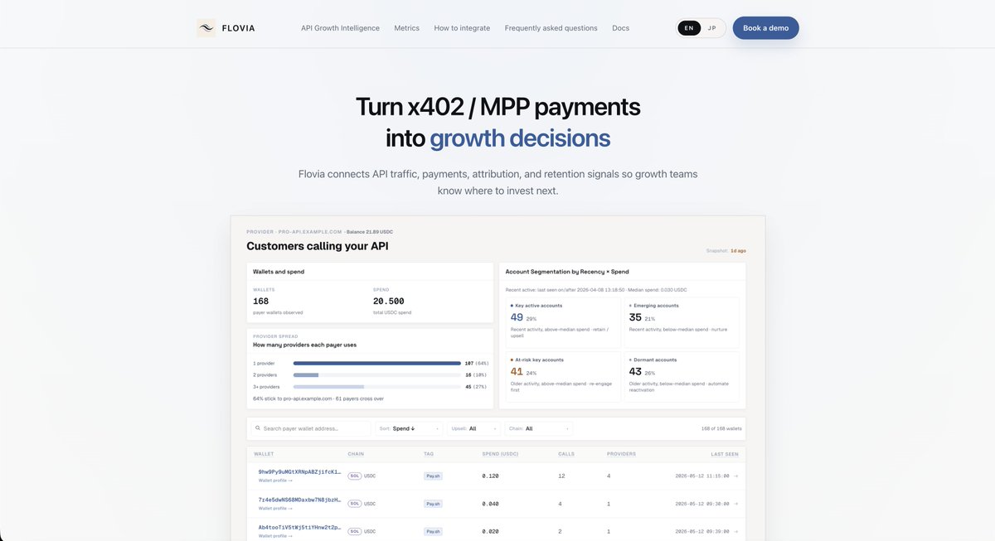
Task: Click the 2026-05-12 11:15:00 last seen cell
Action: pyautogui.click(x=702, y=476)
